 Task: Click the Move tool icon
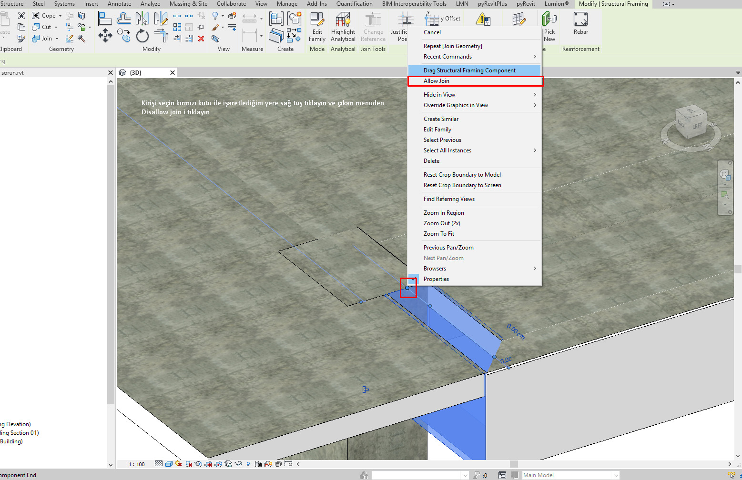click(105, 36)
